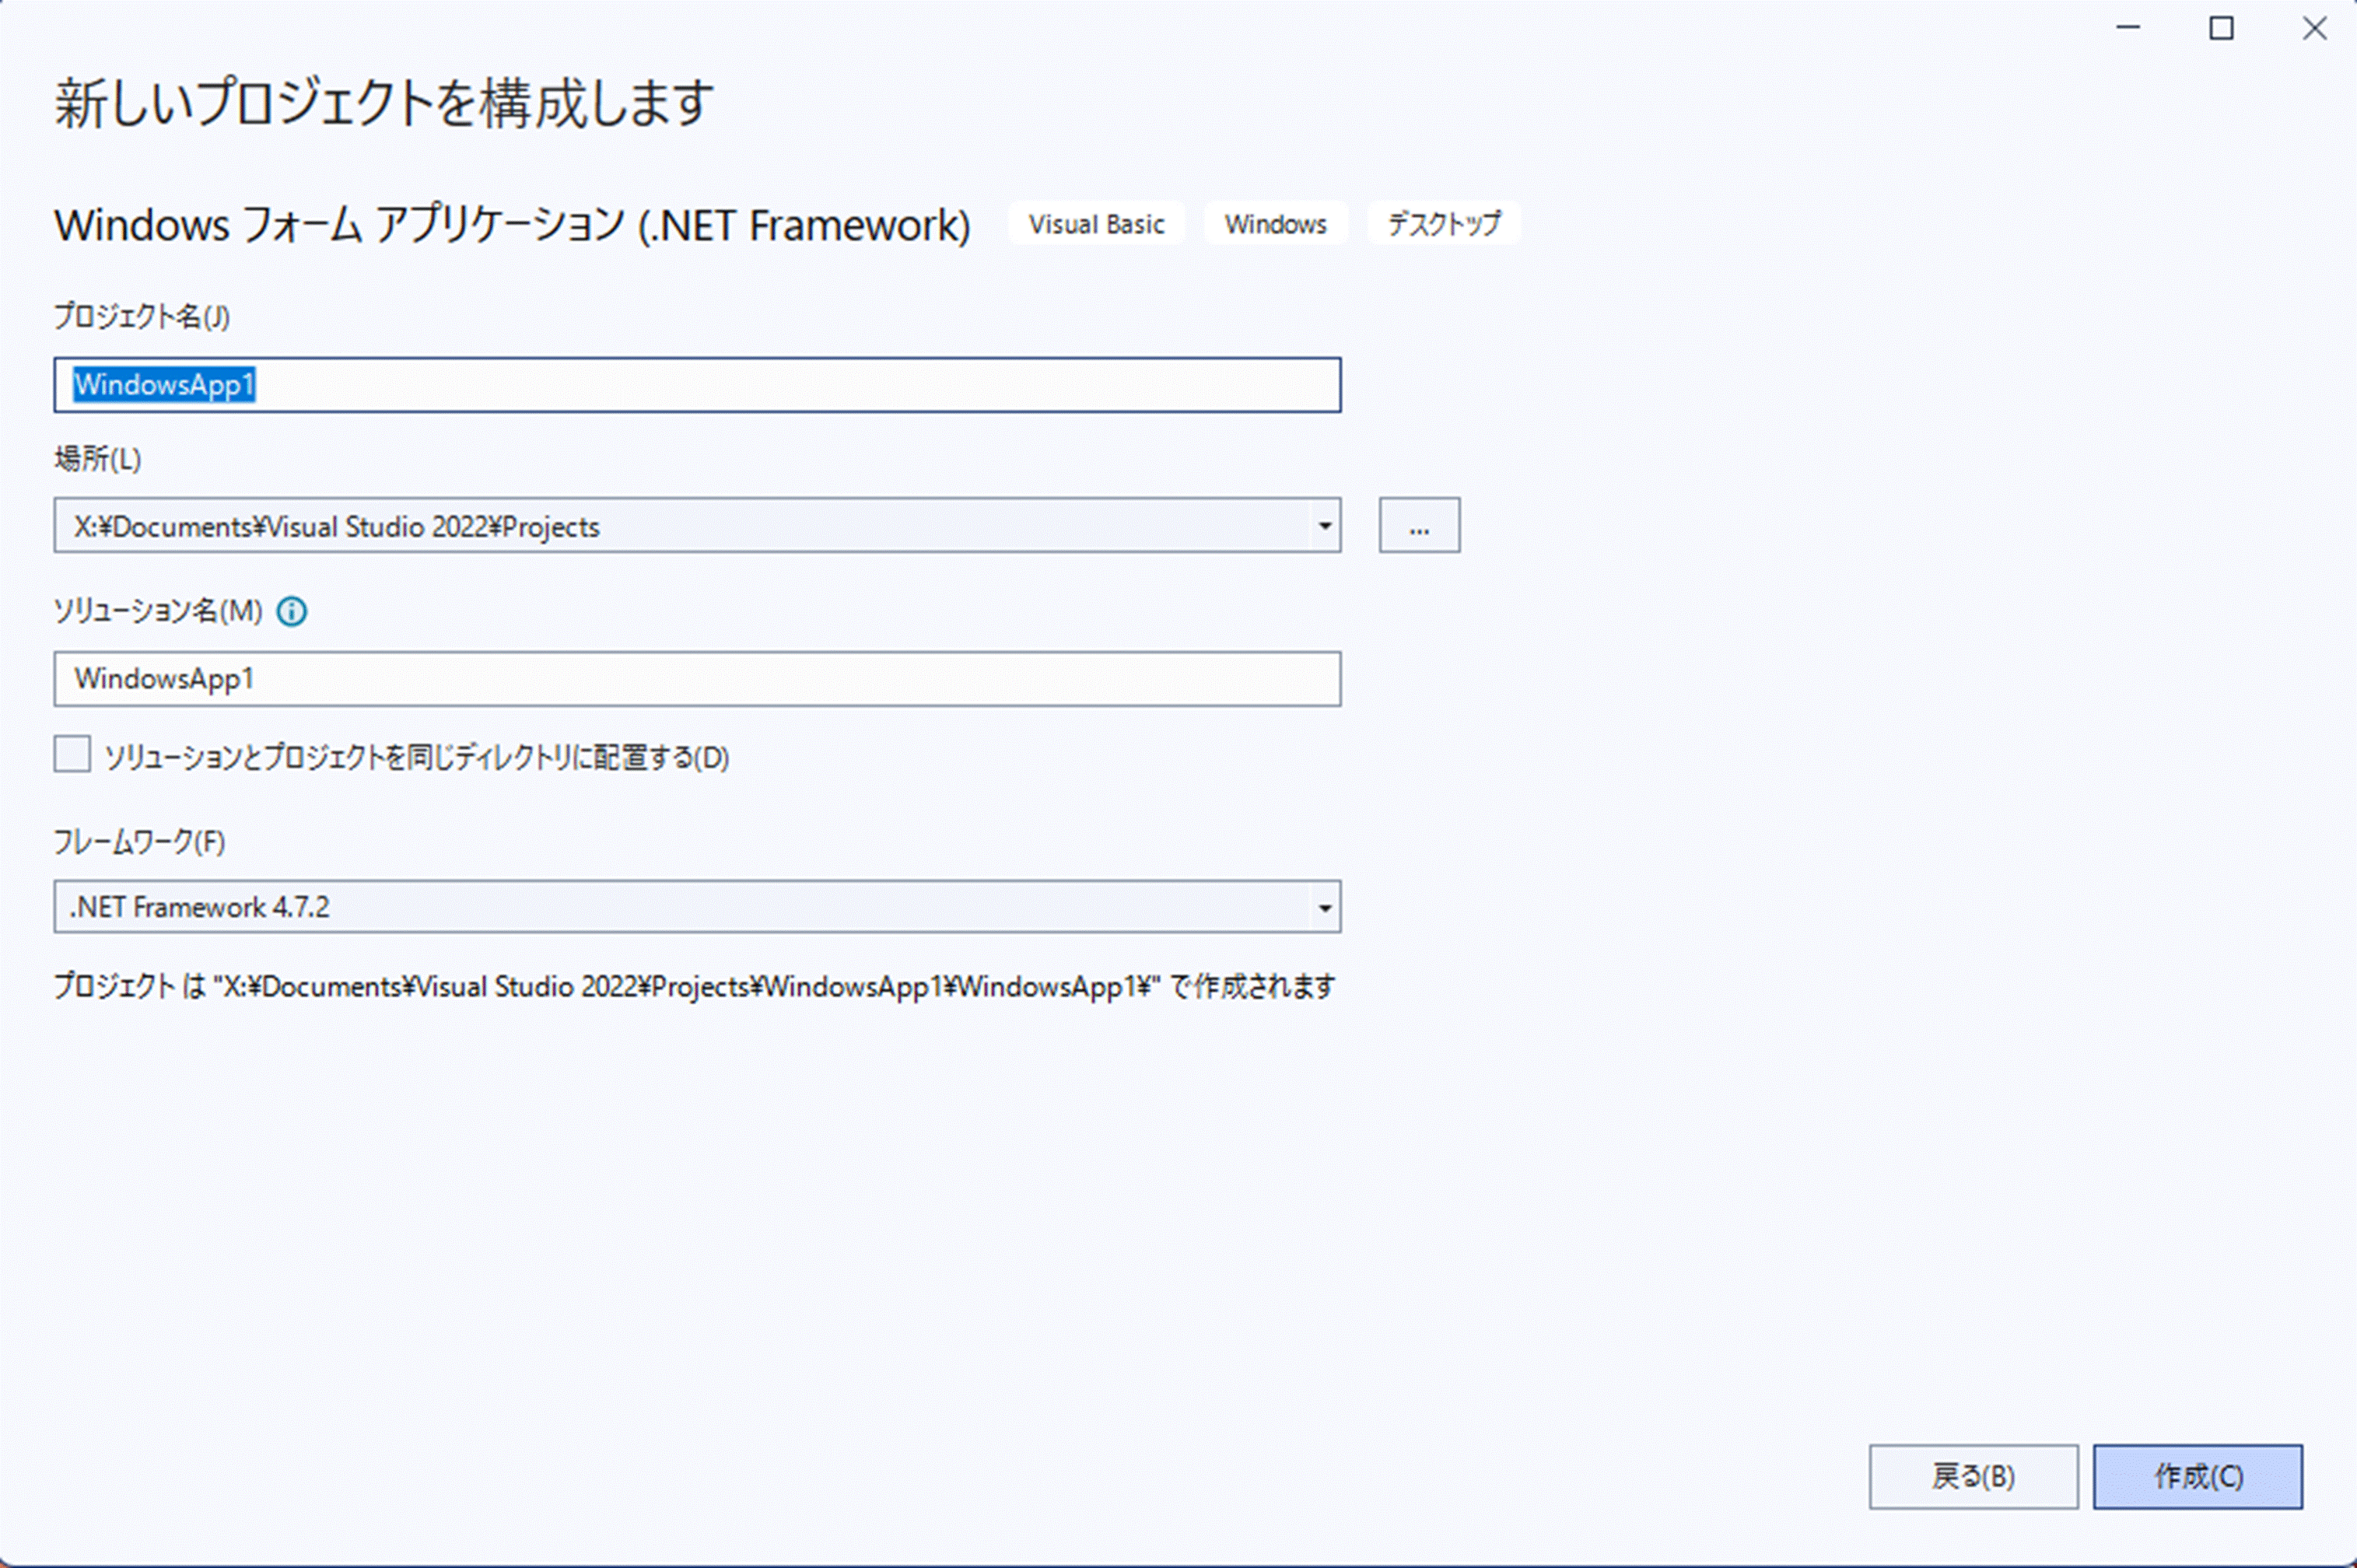Expand the .NET Framework 4.7.2 version dropdown
The height and width of the screenshot is (1568, 2357).
coord(1324,907)
